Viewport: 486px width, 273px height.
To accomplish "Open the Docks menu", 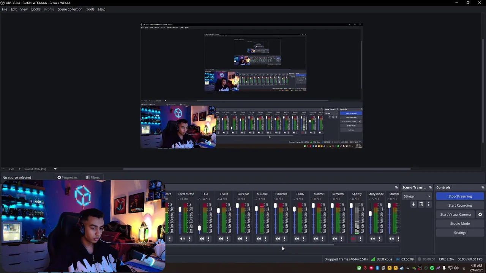I will [36, 9].
